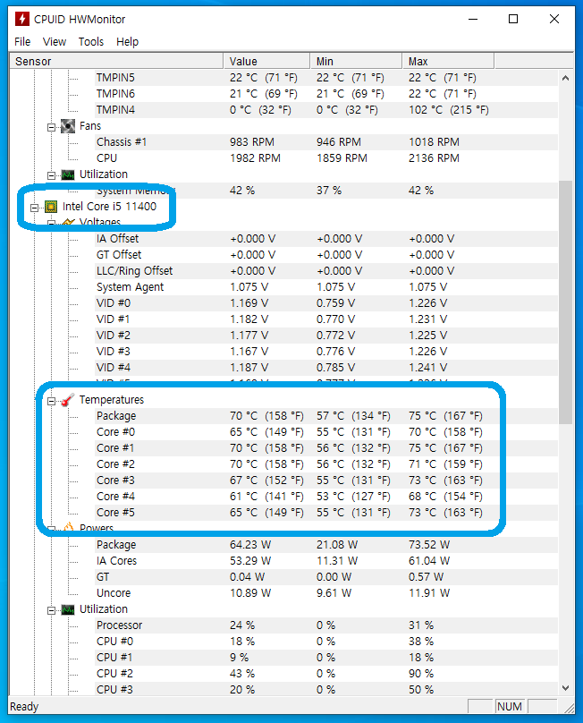Viewport: 583px width, 723px height.
Task: Collapse the Temperatures group
Action: point(52,401)
